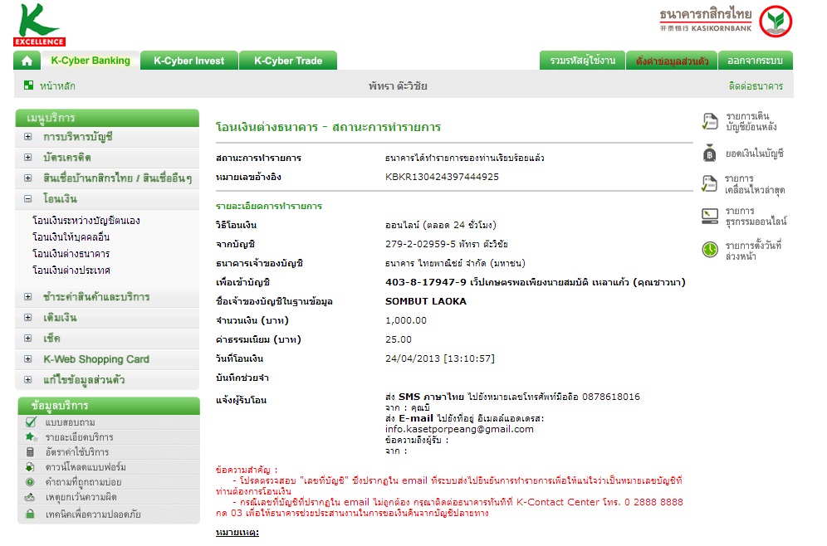Click ยอดเงินในบัญชี label
The image size is (827, 546).
tap(755, 154)
